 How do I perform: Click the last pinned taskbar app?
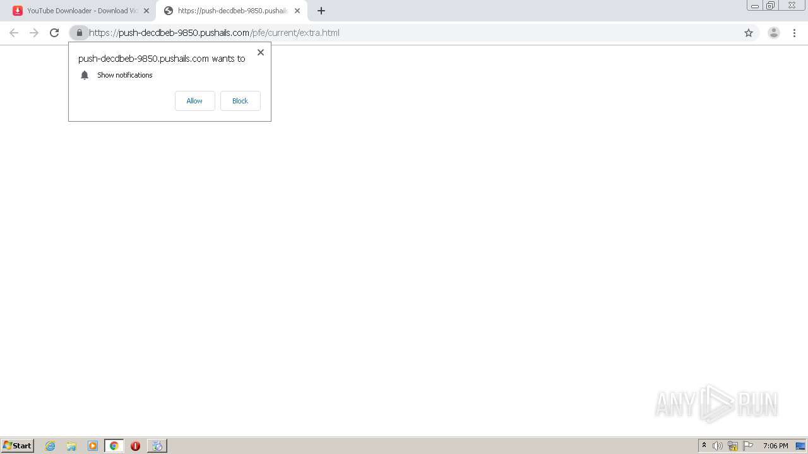click(157, 446)
